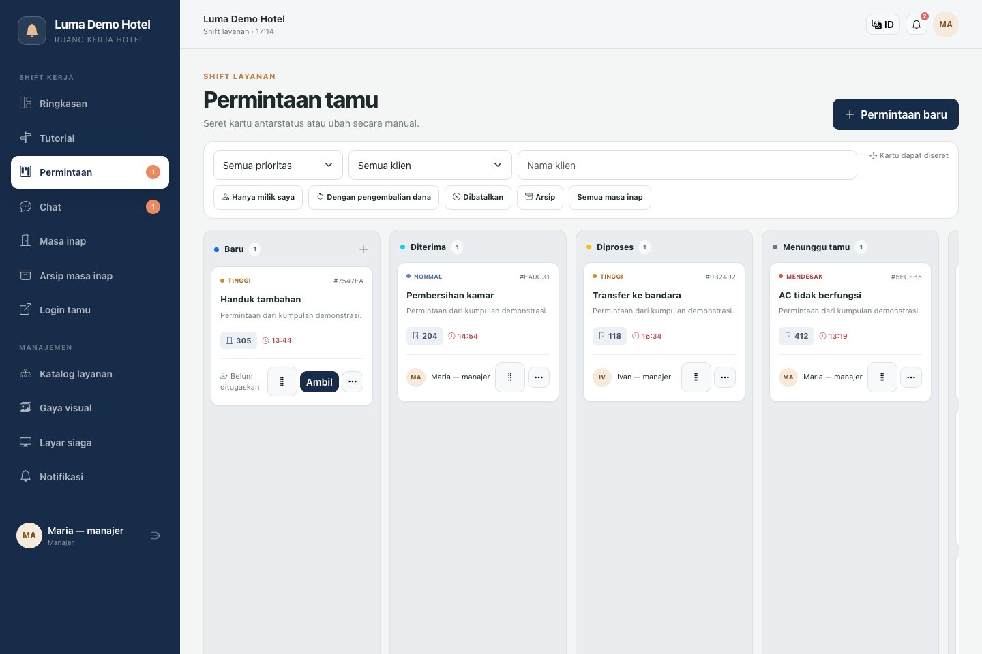Open more options on Handuk tambahan card
Image resolution: width=982 pixels, height=654 pixels.
353,381
